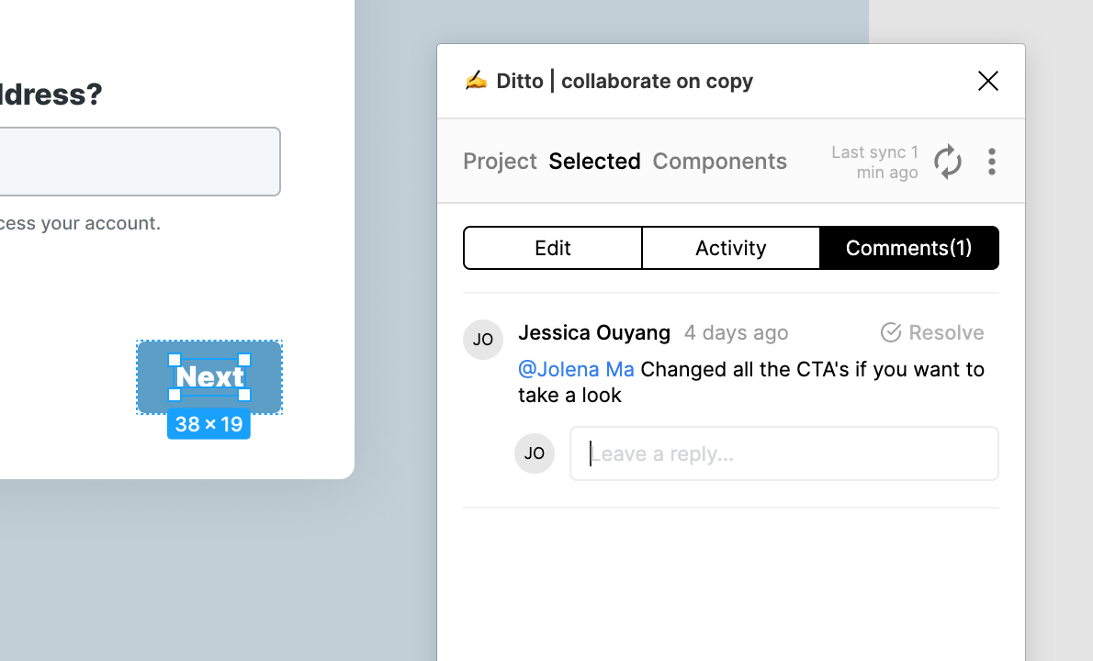The height and width of the screenshot is (661, 1093).
Task: Click the address input box on canvas
Action: click(138, 162)
